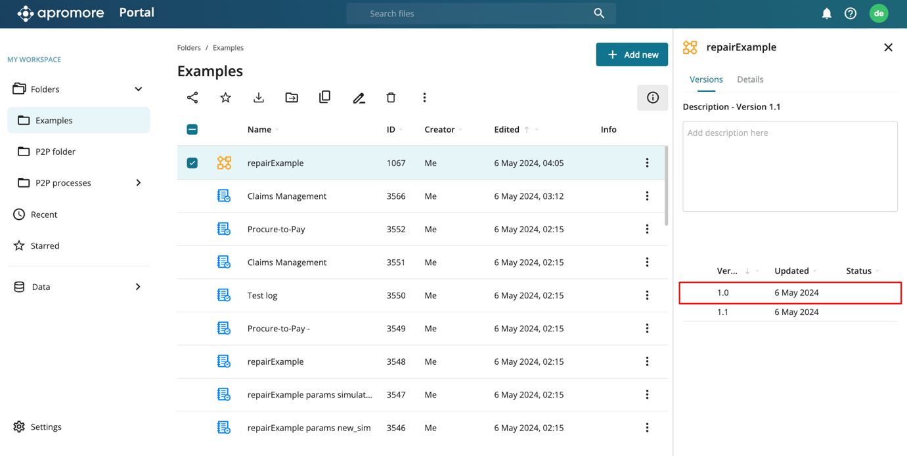Click the Add new button
This screenshot has height=456, width=907.
632,54
